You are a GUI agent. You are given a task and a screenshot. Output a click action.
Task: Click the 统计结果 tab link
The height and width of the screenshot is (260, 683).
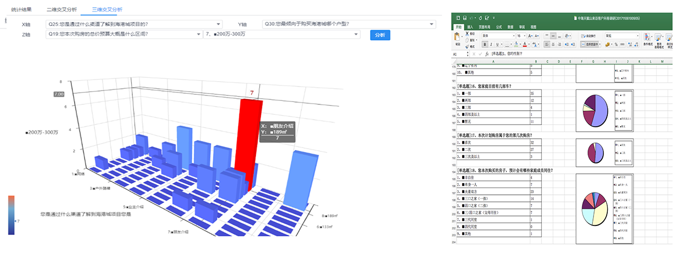[21, 9]
